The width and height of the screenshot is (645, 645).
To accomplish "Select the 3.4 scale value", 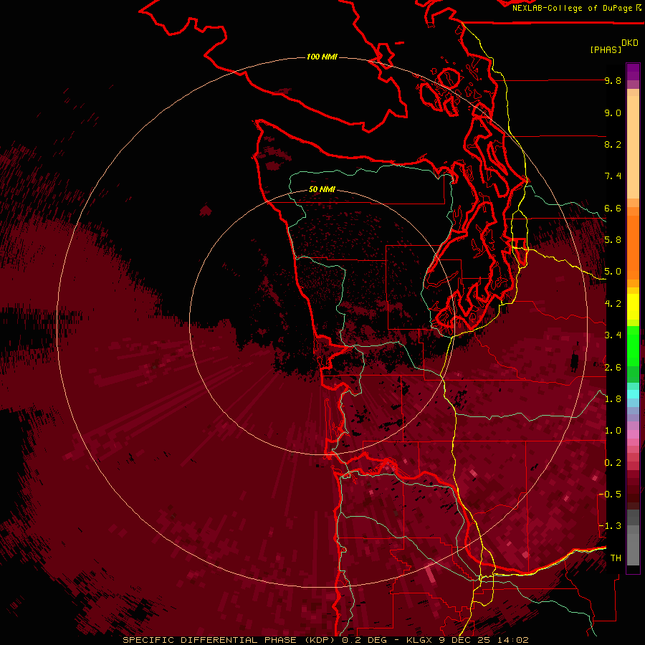I will tap(613, 335).
